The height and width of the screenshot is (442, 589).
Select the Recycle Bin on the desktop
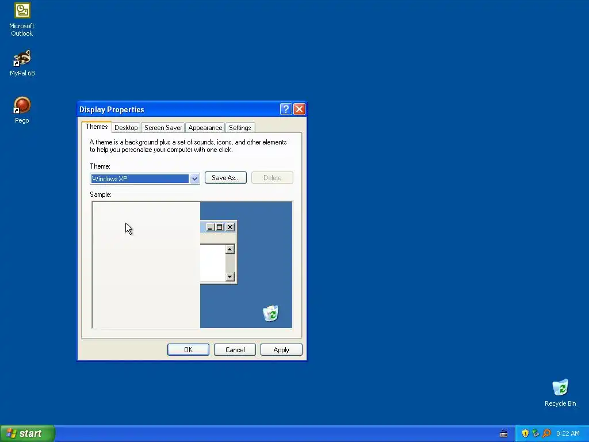tap(560, 393)
